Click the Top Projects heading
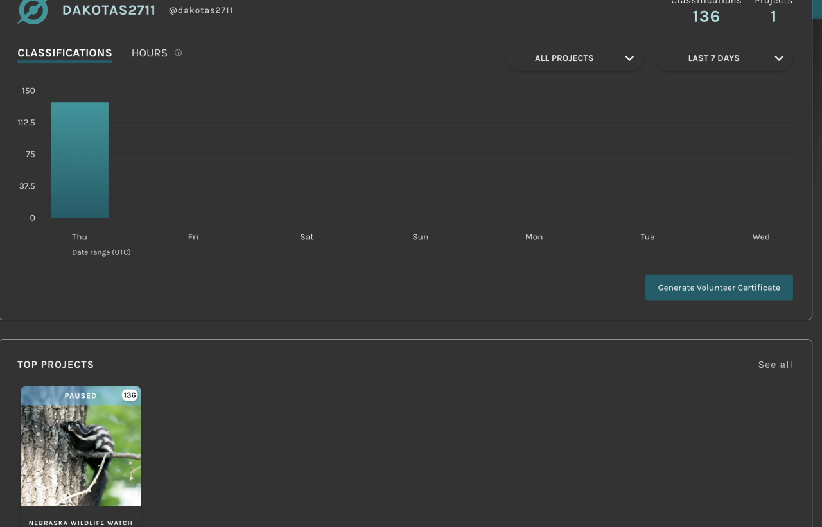This screenshot has width=822, height=527. point(56,365)
